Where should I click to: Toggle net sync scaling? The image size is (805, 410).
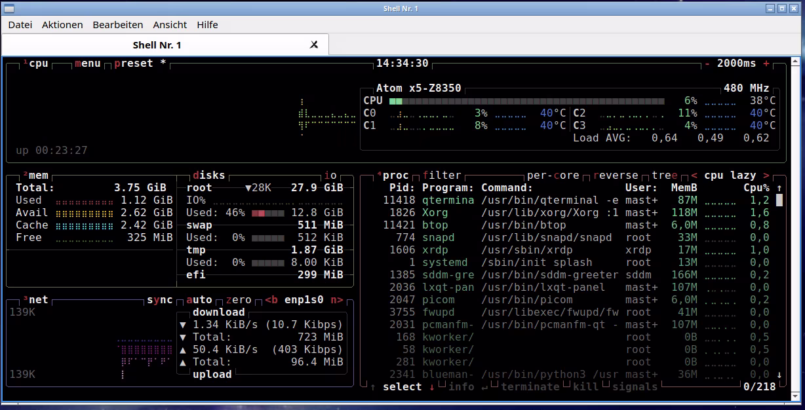pyautogui.click(x=160, y=300)
